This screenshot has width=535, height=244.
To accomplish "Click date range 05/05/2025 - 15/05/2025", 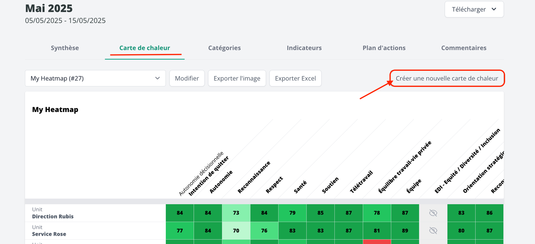I will (x=65, y=20).
